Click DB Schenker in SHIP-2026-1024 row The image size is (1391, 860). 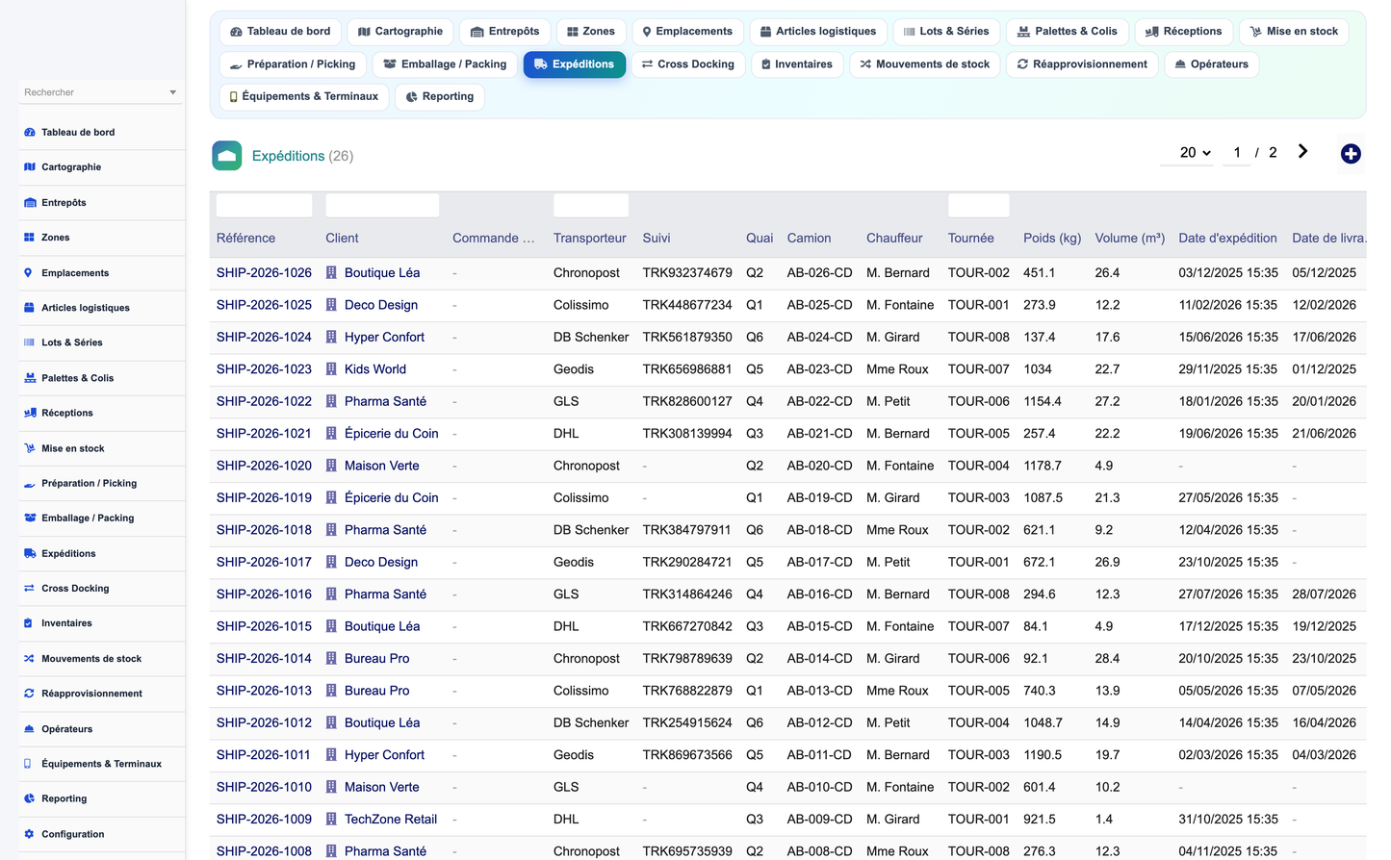[x=591, y=338]
